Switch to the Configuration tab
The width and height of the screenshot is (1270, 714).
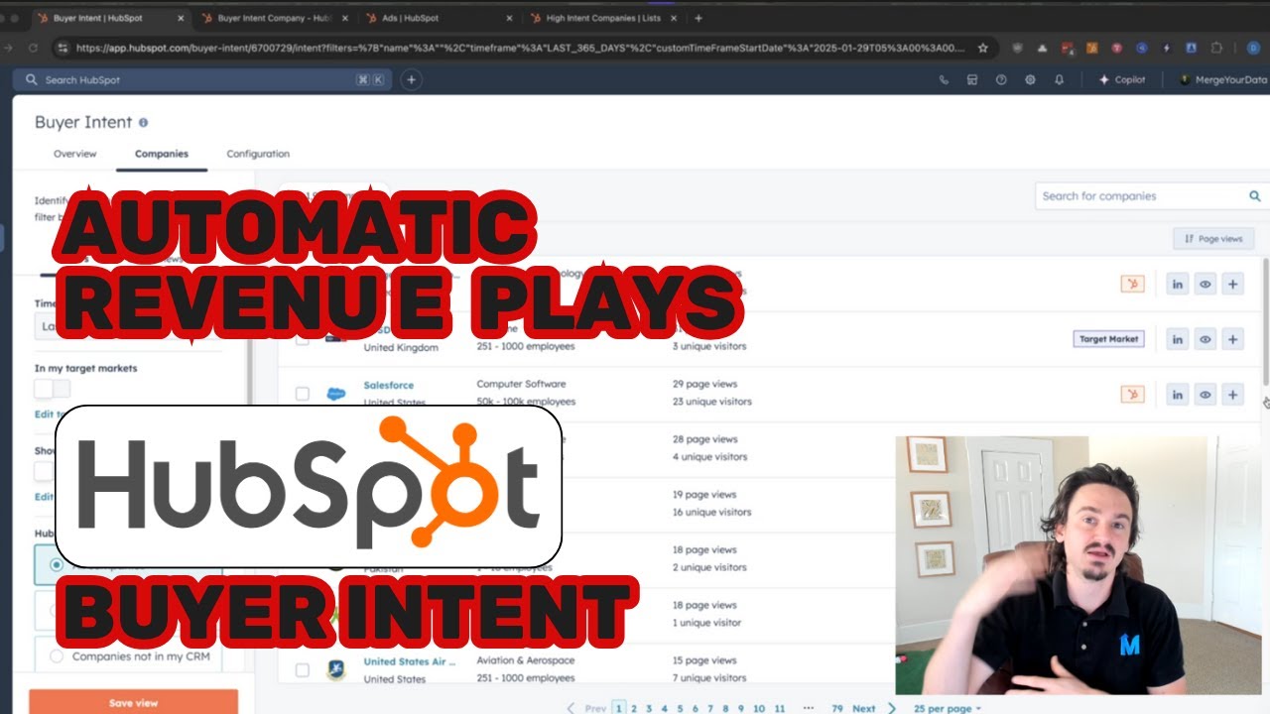pyautogui.click(x=258, y=154)
